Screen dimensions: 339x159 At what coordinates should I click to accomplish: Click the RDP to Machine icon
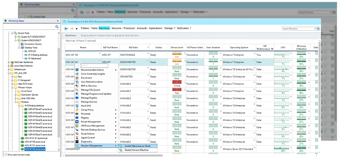[x=77, y=86]
